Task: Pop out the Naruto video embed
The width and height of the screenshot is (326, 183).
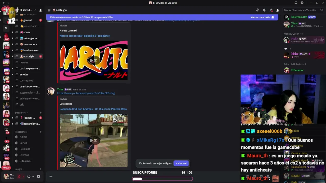Action: [x=96, y=61]
